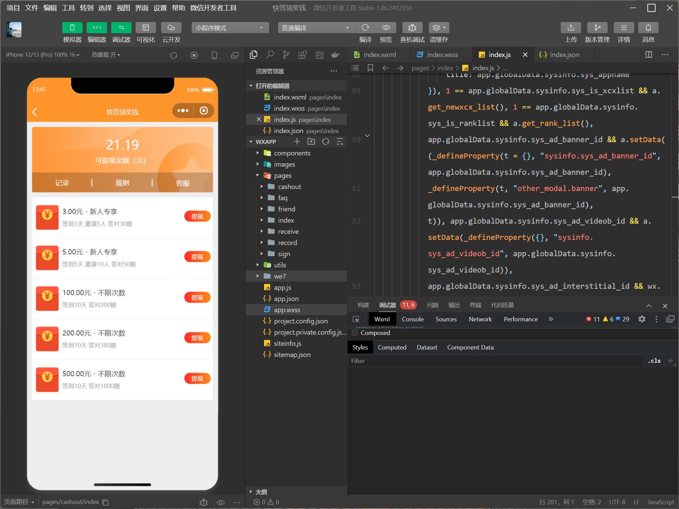Split the editor view
The image size is (679, 509).
(649, 55)
